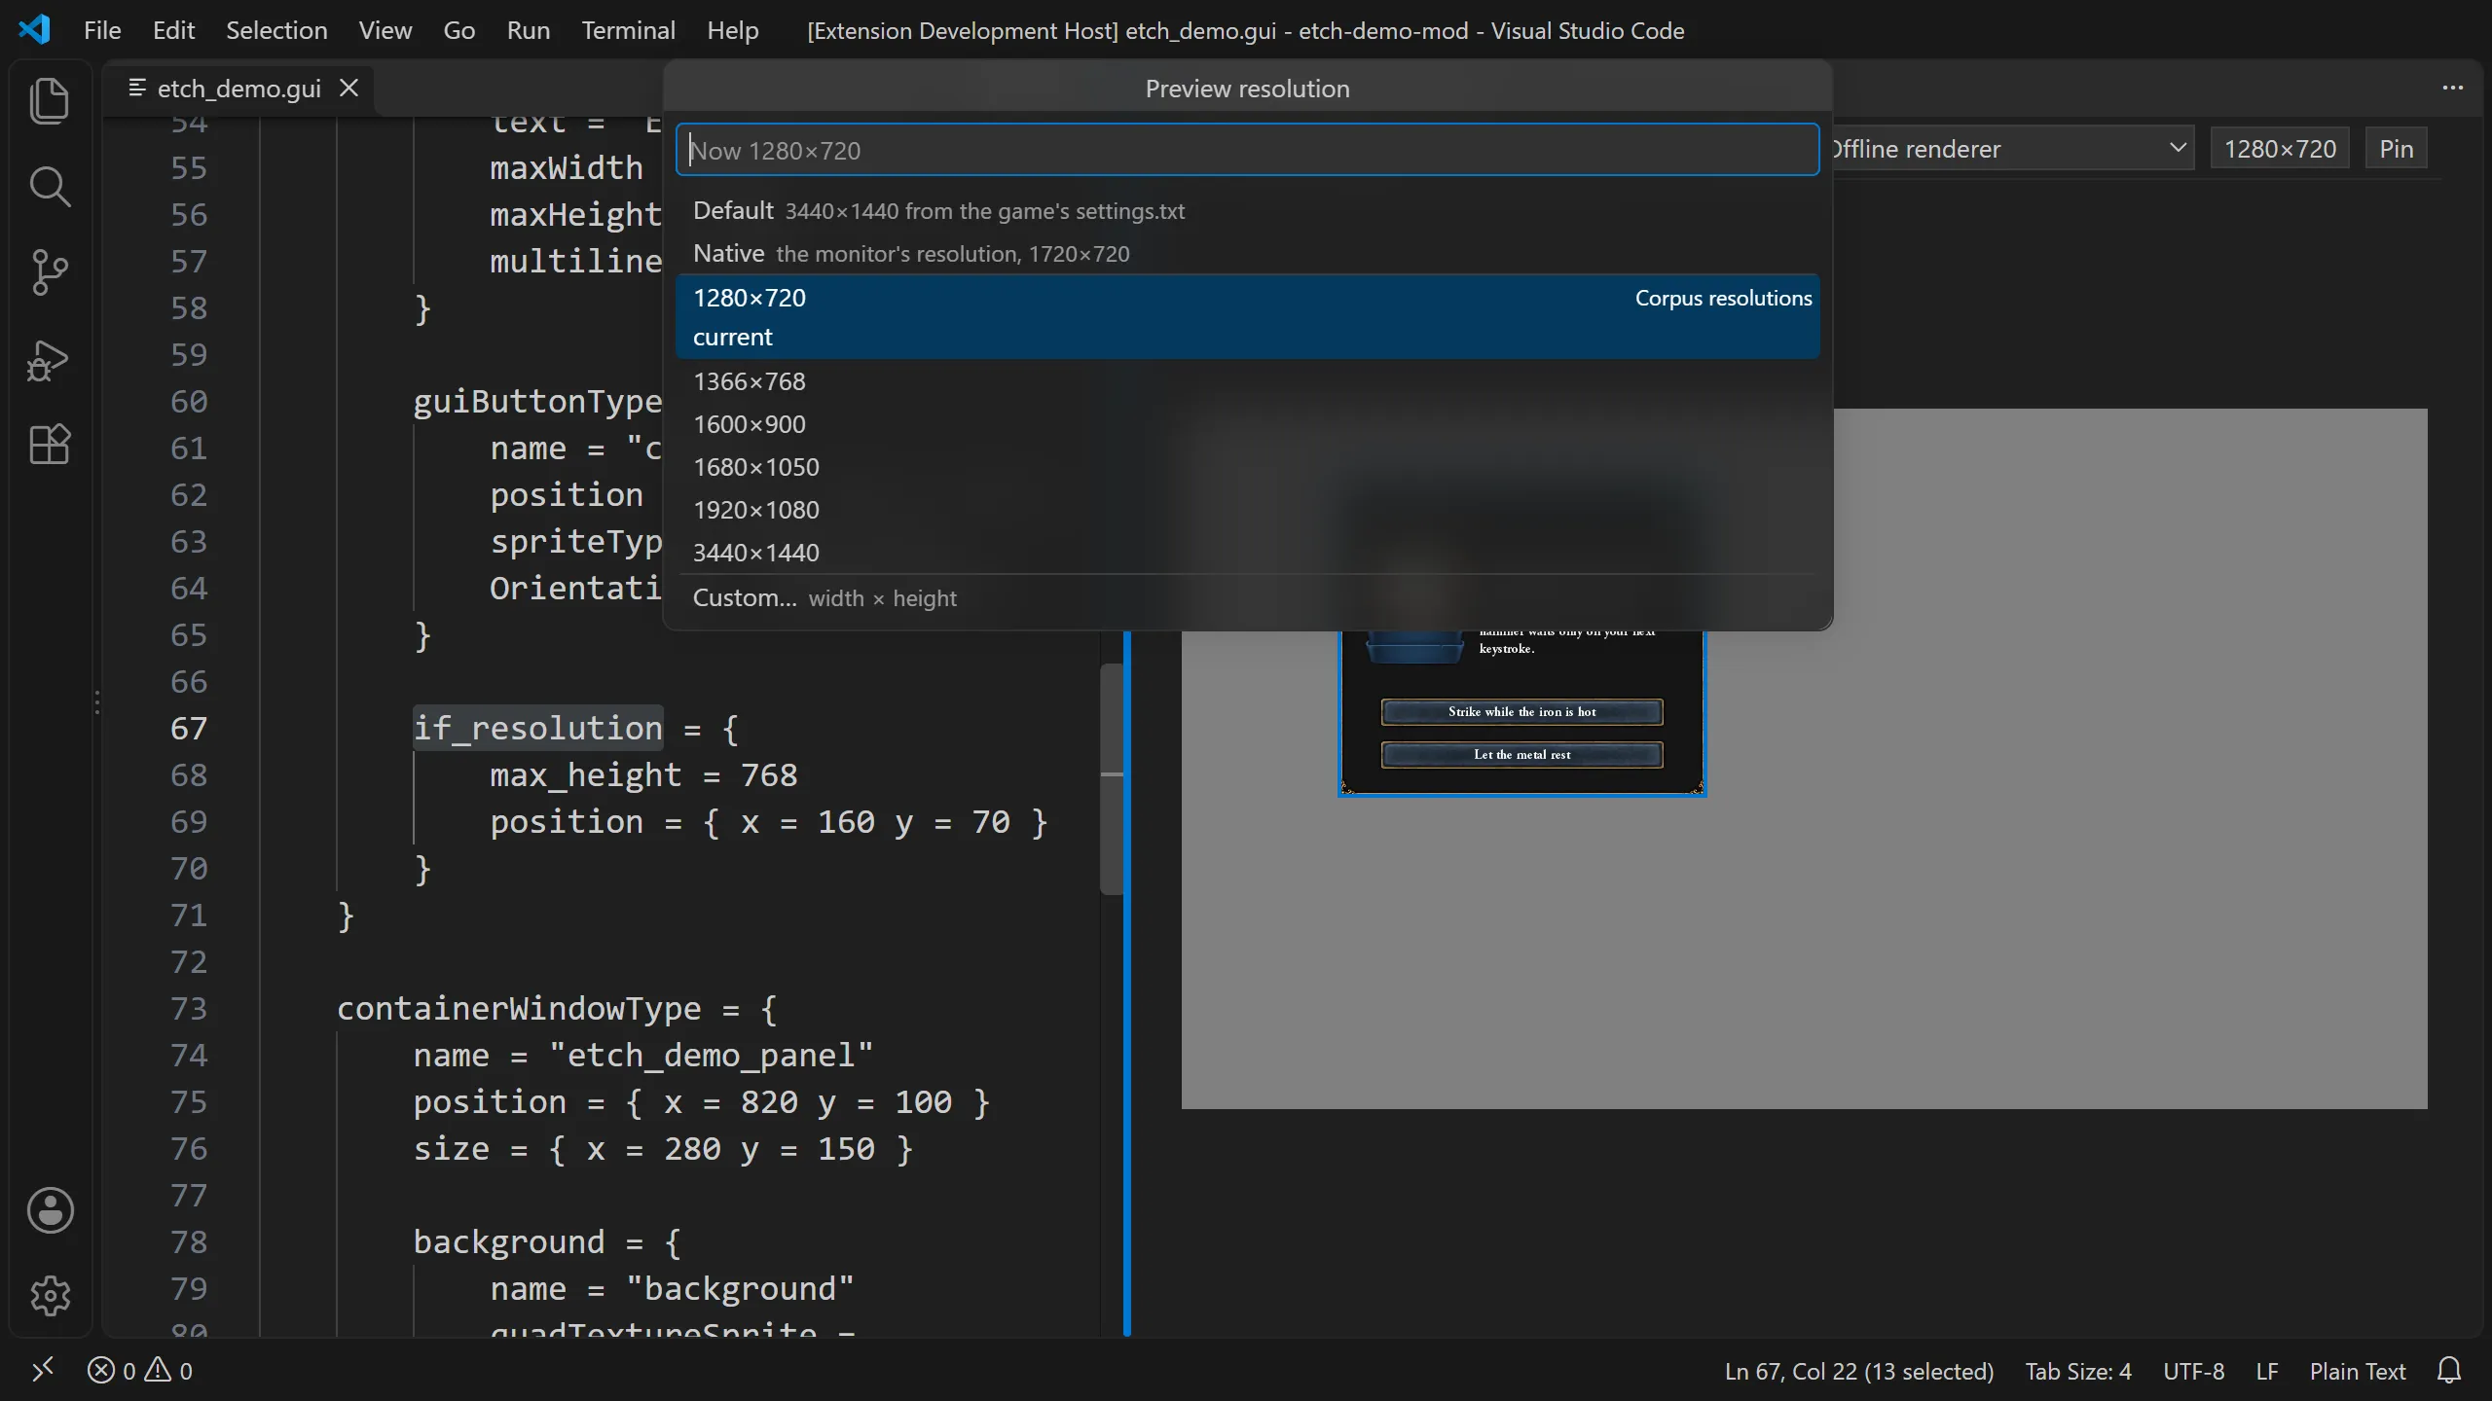The image size is (2492, 1401).
Task: Open the Terminal menu
Action: point(628,30)
